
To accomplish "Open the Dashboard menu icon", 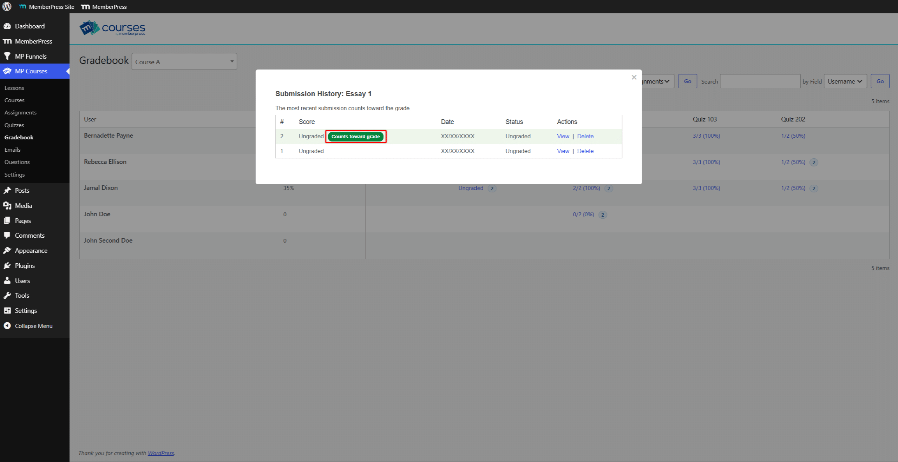I will pyautogui.click(x=7, y=26).
